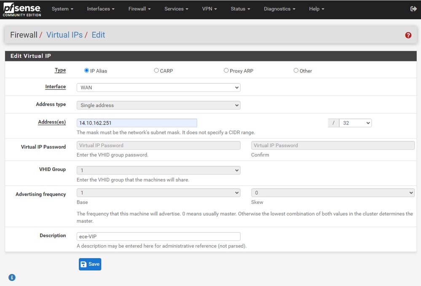Select the IP Alias radio button
The height and width of the screenshot is (286, 421).
(86, 70)
